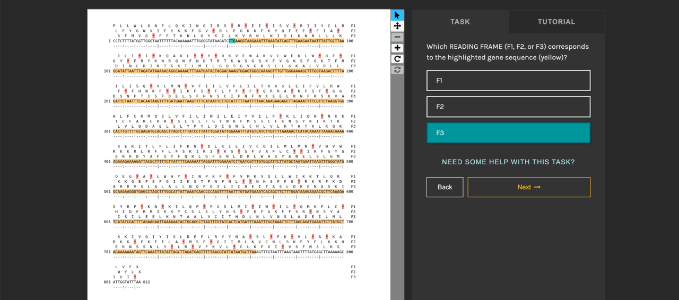The image size is (679, 300).
Task: Click position number 401 on sequence
Action: (107, 161)
